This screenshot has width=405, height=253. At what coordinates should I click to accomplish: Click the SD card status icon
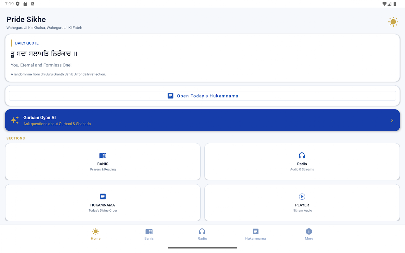(25, 4)
